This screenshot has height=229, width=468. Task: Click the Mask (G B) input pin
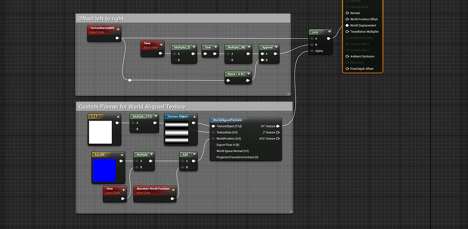coord(228,81)
